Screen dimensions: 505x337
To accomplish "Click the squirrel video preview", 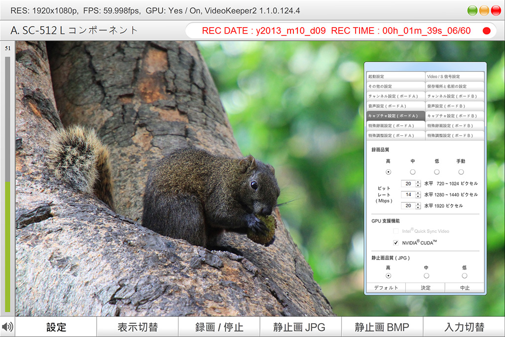I will pyautogui.click(x=259, y=178).
